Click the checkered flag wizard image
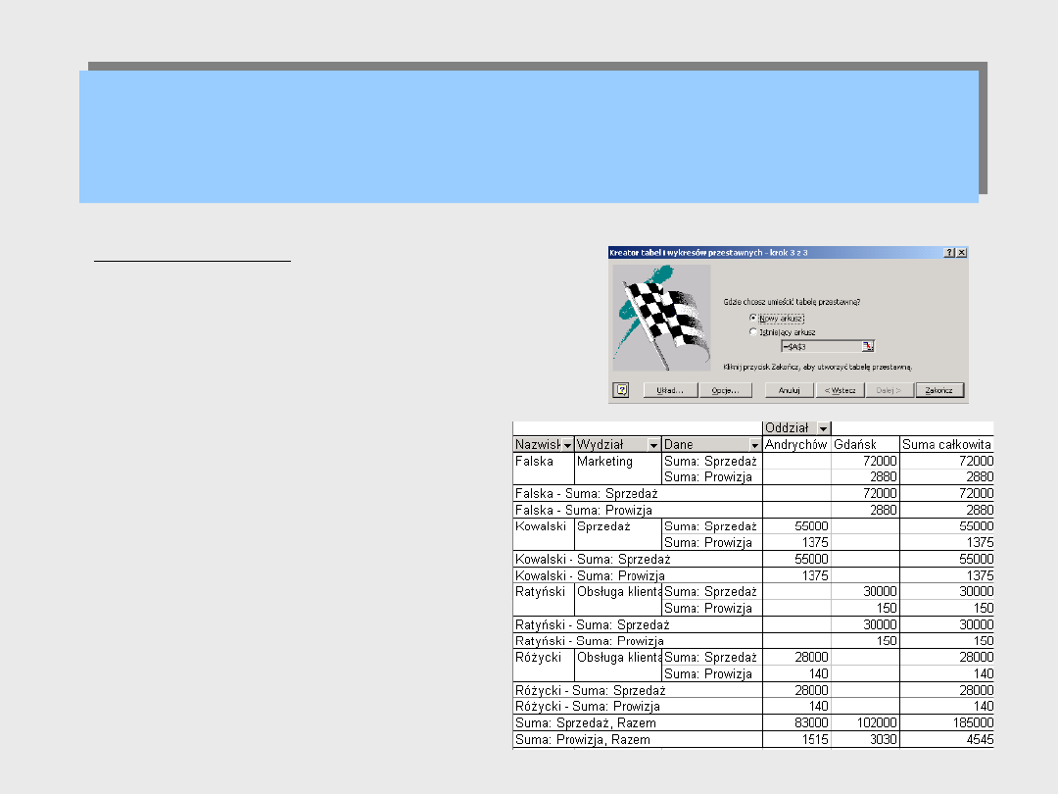 pyautogui.click(x=660, y=318)
